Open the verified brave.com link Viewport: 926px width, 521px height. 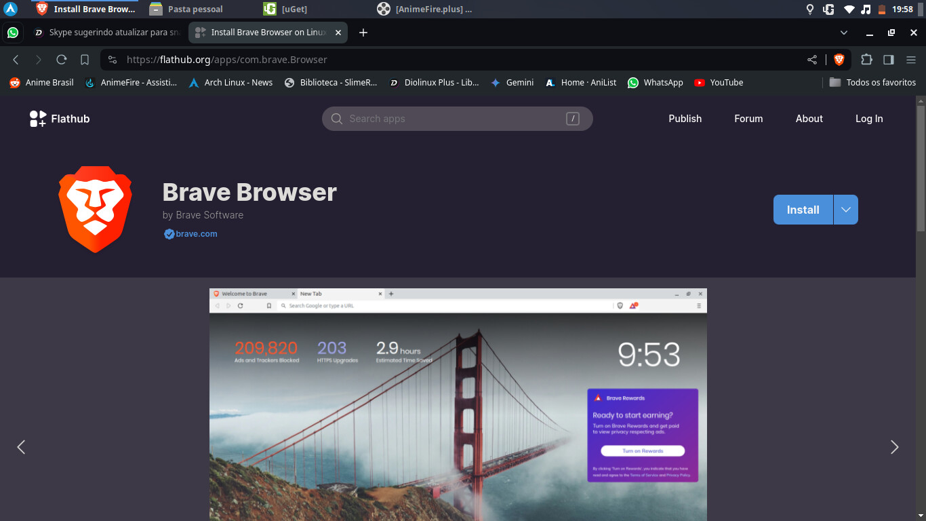pos(191,234)
